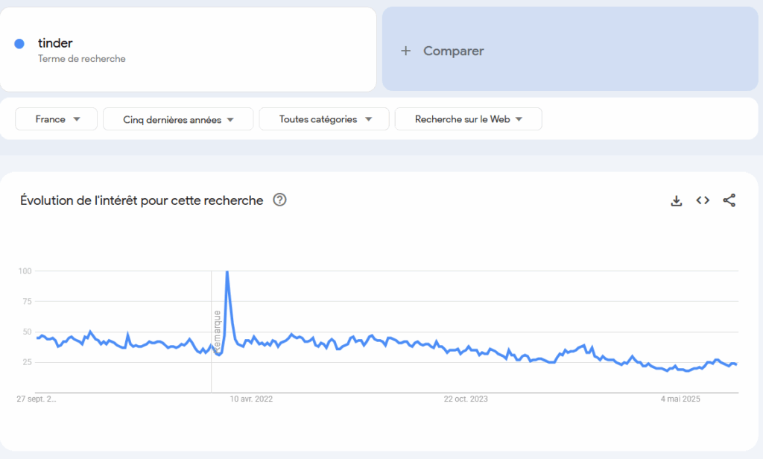Image resolution: width=763 pixels, height=459 pixels.
Task: Select the 22 oct. 2023 axis label
Action: click(x=466, y=399)
